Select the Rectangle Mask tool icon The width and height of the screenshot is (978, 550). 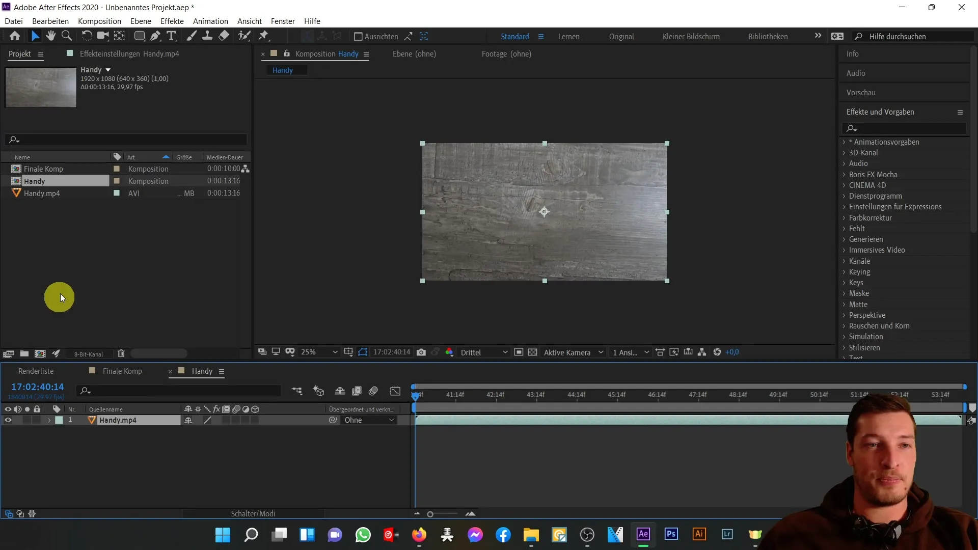click(x=139, y=36)
